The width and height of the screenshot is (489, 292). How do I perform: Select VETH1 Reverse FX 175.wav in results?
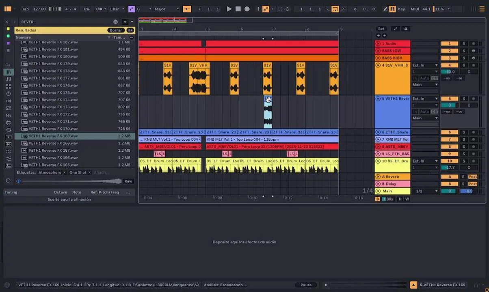pos(75,93)
